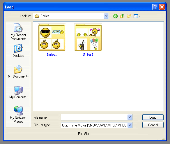Go back using the green arrow icon
The width and height of the screenshot is (170, 144).
click(115, 16)
